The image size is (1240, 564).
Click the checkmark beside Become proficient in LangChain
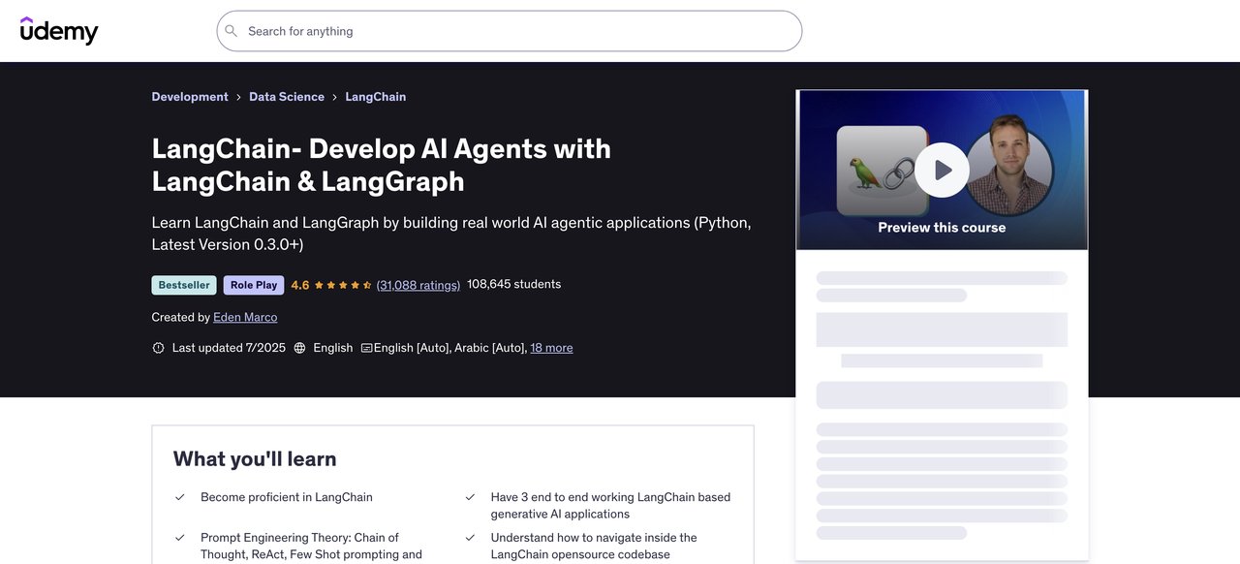(178, 495)
